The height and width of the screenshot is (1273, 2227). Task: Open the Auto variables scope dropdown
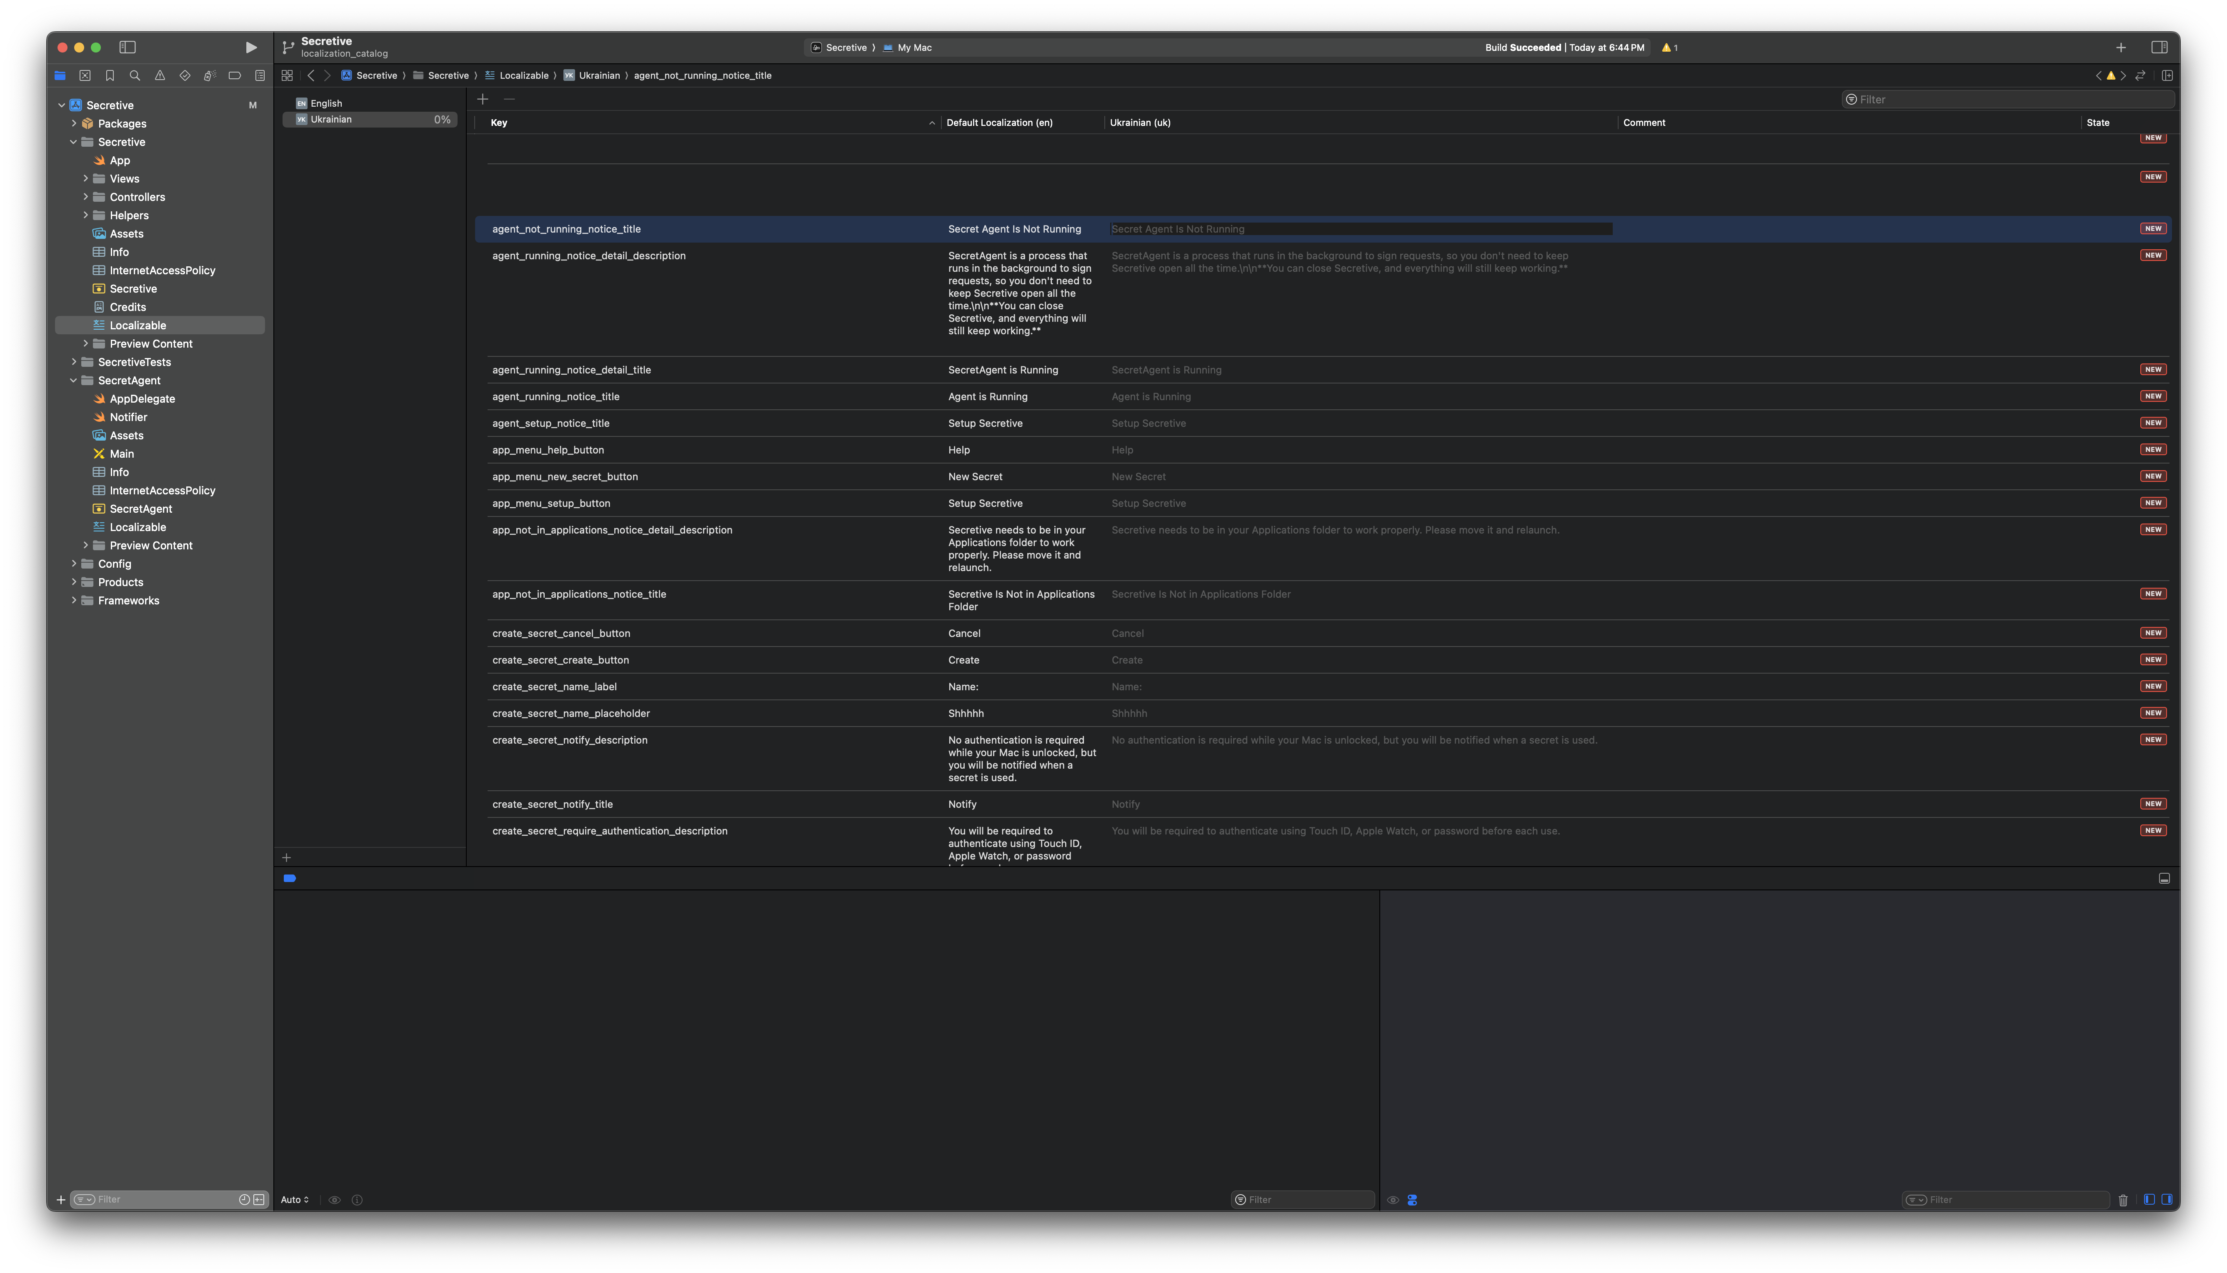point(295,1200)
